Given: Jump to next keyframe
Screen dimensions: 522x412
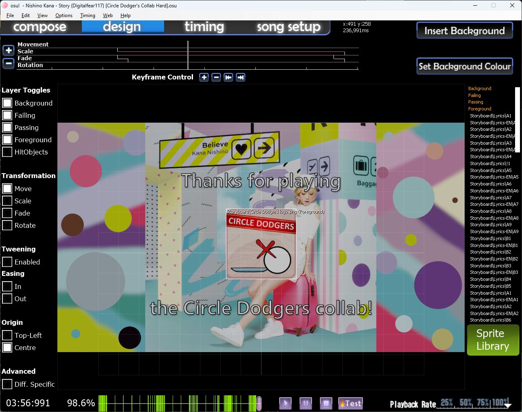Looking at the screenshot, I should 241,77.
